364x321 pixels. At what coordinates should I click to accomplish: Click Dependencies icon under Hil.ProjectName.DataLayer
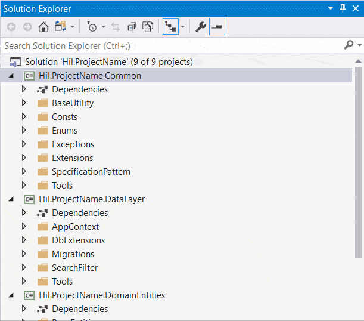42,213
